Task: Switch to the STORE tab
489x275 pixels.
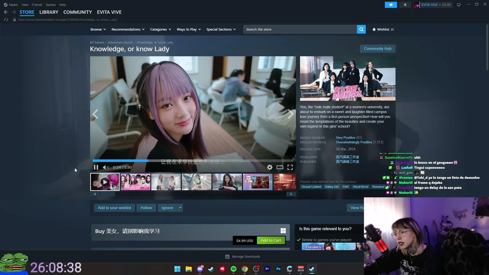Action: point(27,12)
